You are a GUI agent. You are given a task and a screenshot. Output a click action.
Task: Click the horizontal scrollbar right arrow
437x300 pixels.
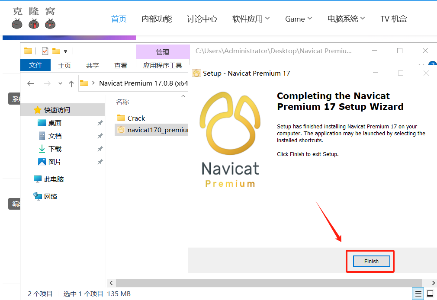tap(434, 283)
